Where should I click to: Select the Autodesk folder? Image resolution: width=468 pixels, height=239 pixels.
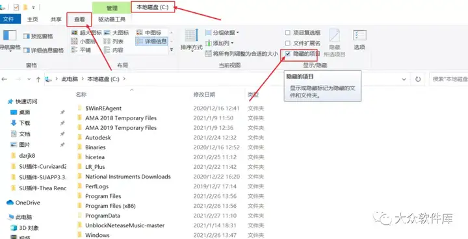pyautogui.click(x=98, y=138)
